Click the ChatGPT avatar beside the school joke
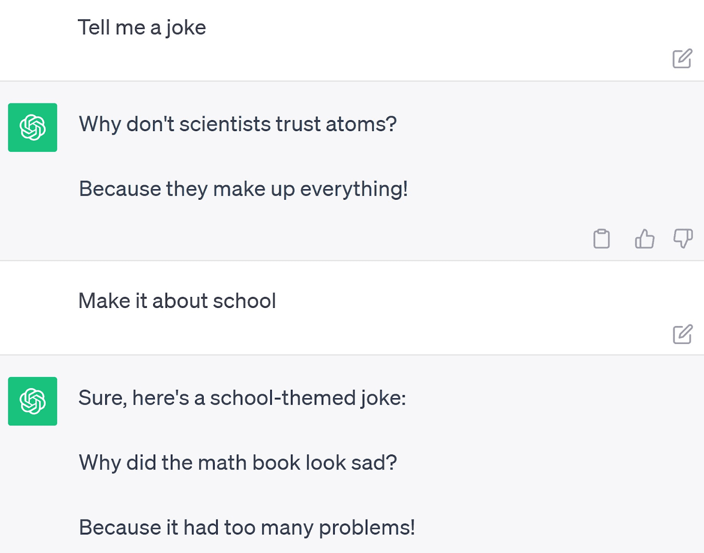 (x=33, y=401)
